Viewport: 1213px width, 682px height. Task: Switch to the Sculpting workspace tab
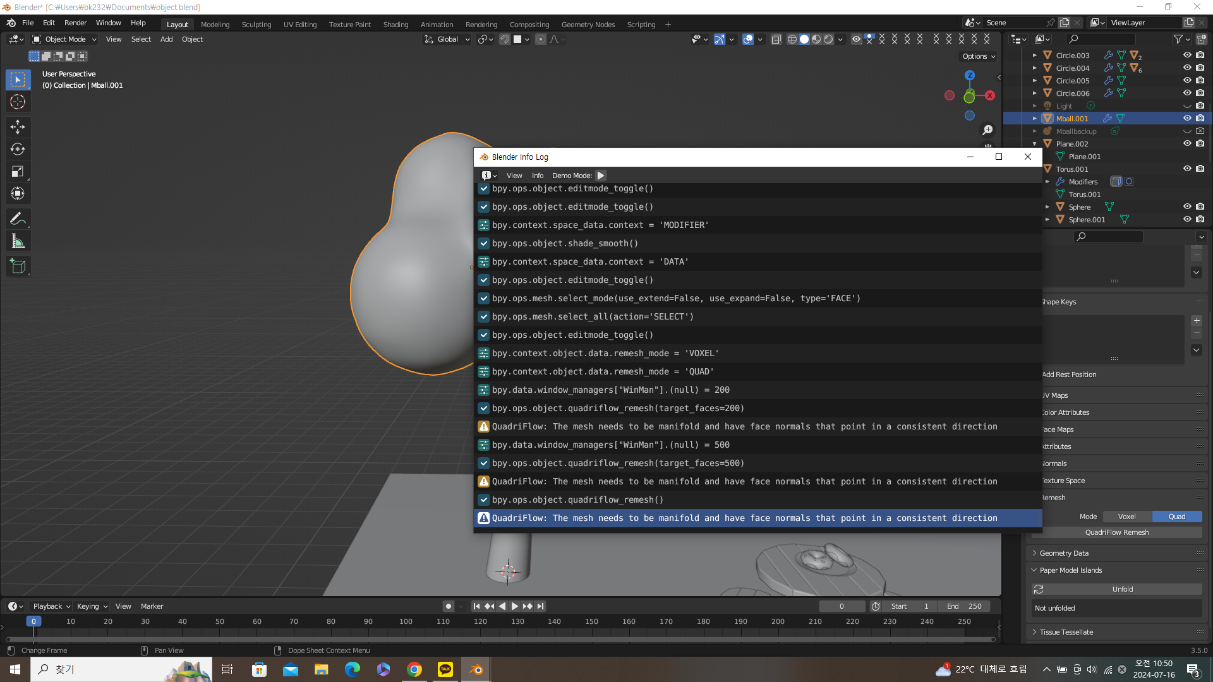tap(256, 25)
